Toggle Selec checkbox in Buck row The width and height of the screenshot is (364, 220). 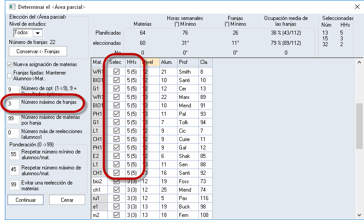pos(116,207)
